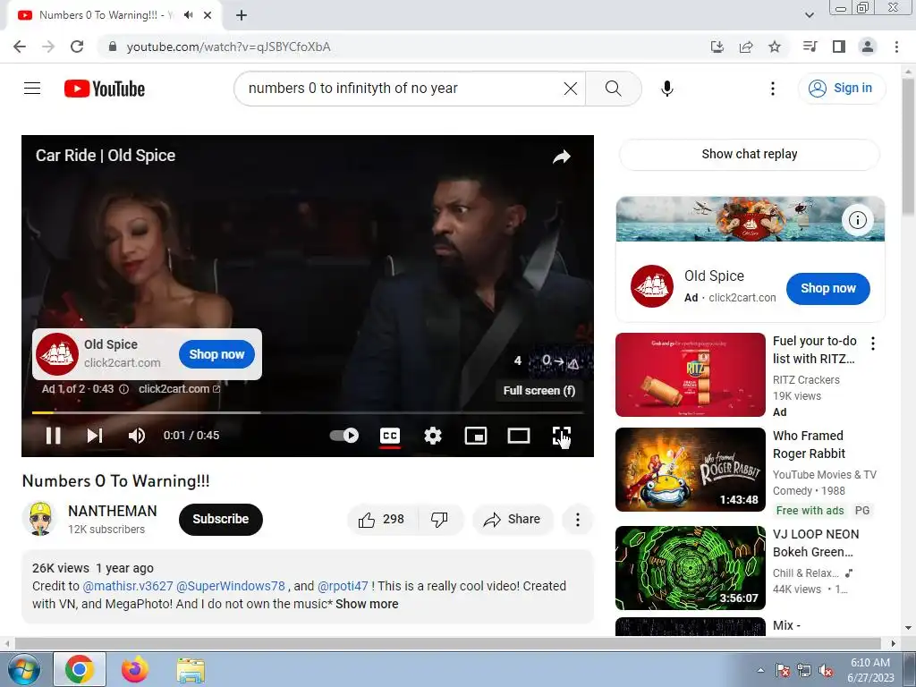The image size is (916, 687).
Task: Enable miniplayer mode
Action: 476,436
